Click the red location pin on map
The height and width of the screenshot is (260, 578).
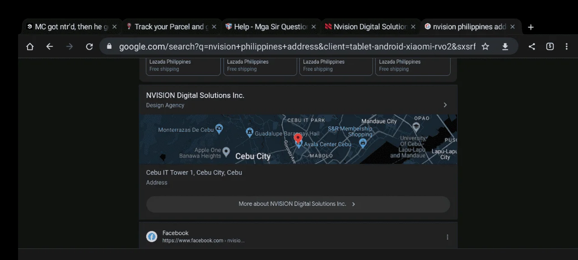298,138
